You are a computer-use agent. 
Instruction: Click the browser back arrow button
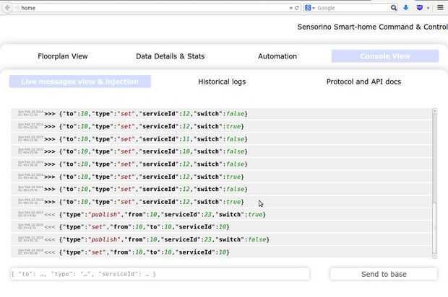7,8
